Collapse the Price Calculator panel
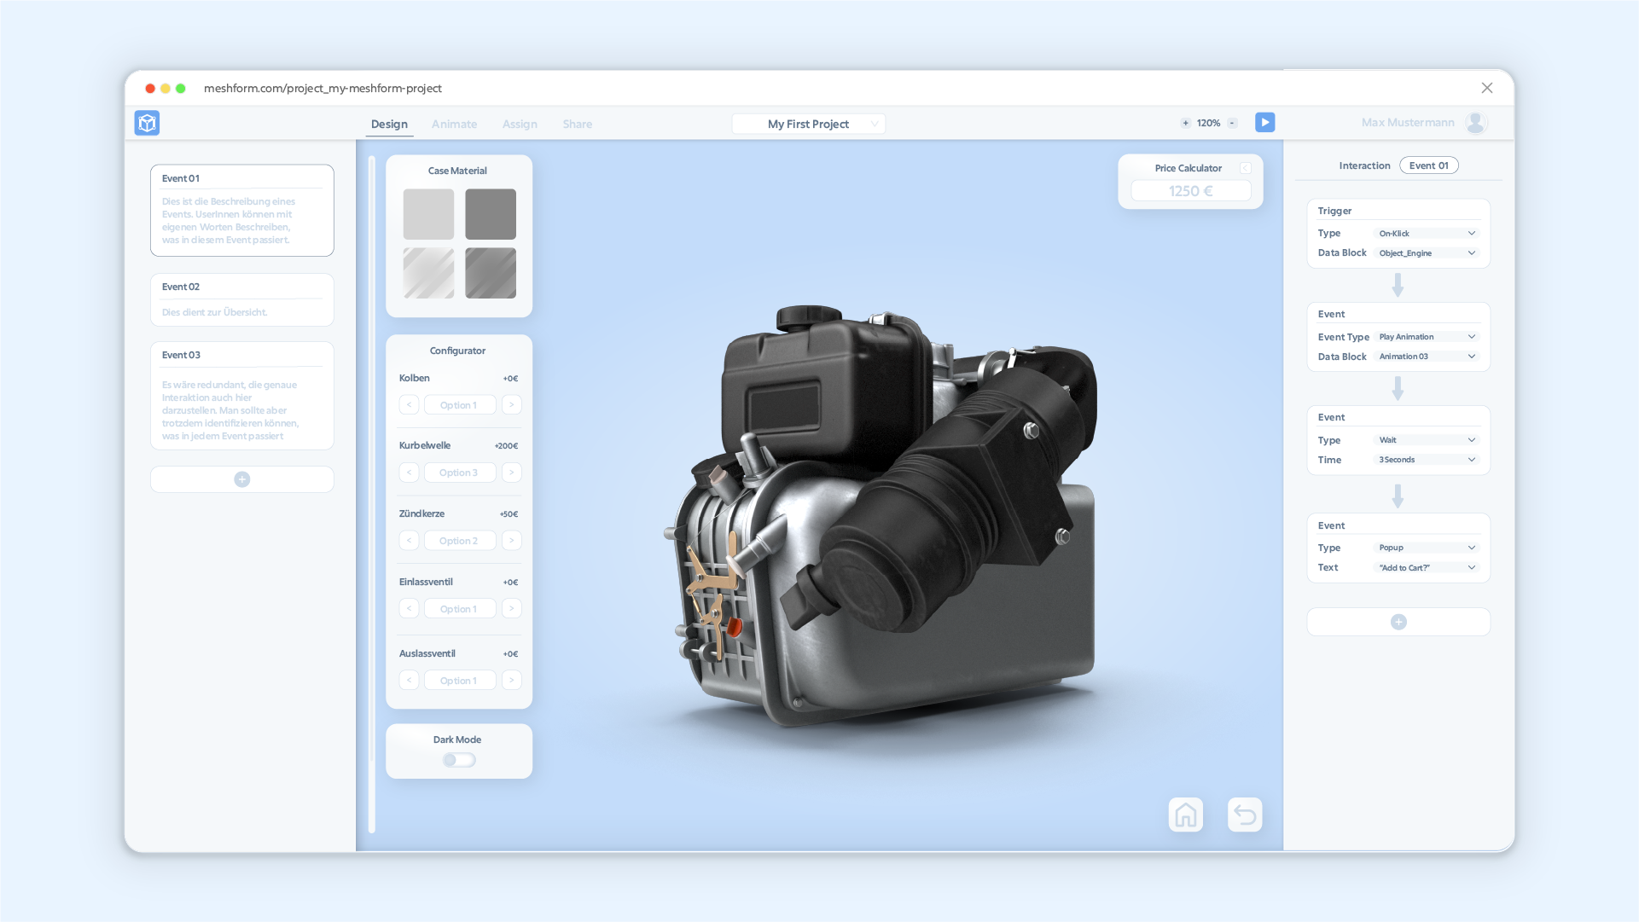The image size is (1639, 922). click(x=1246, y=168)
